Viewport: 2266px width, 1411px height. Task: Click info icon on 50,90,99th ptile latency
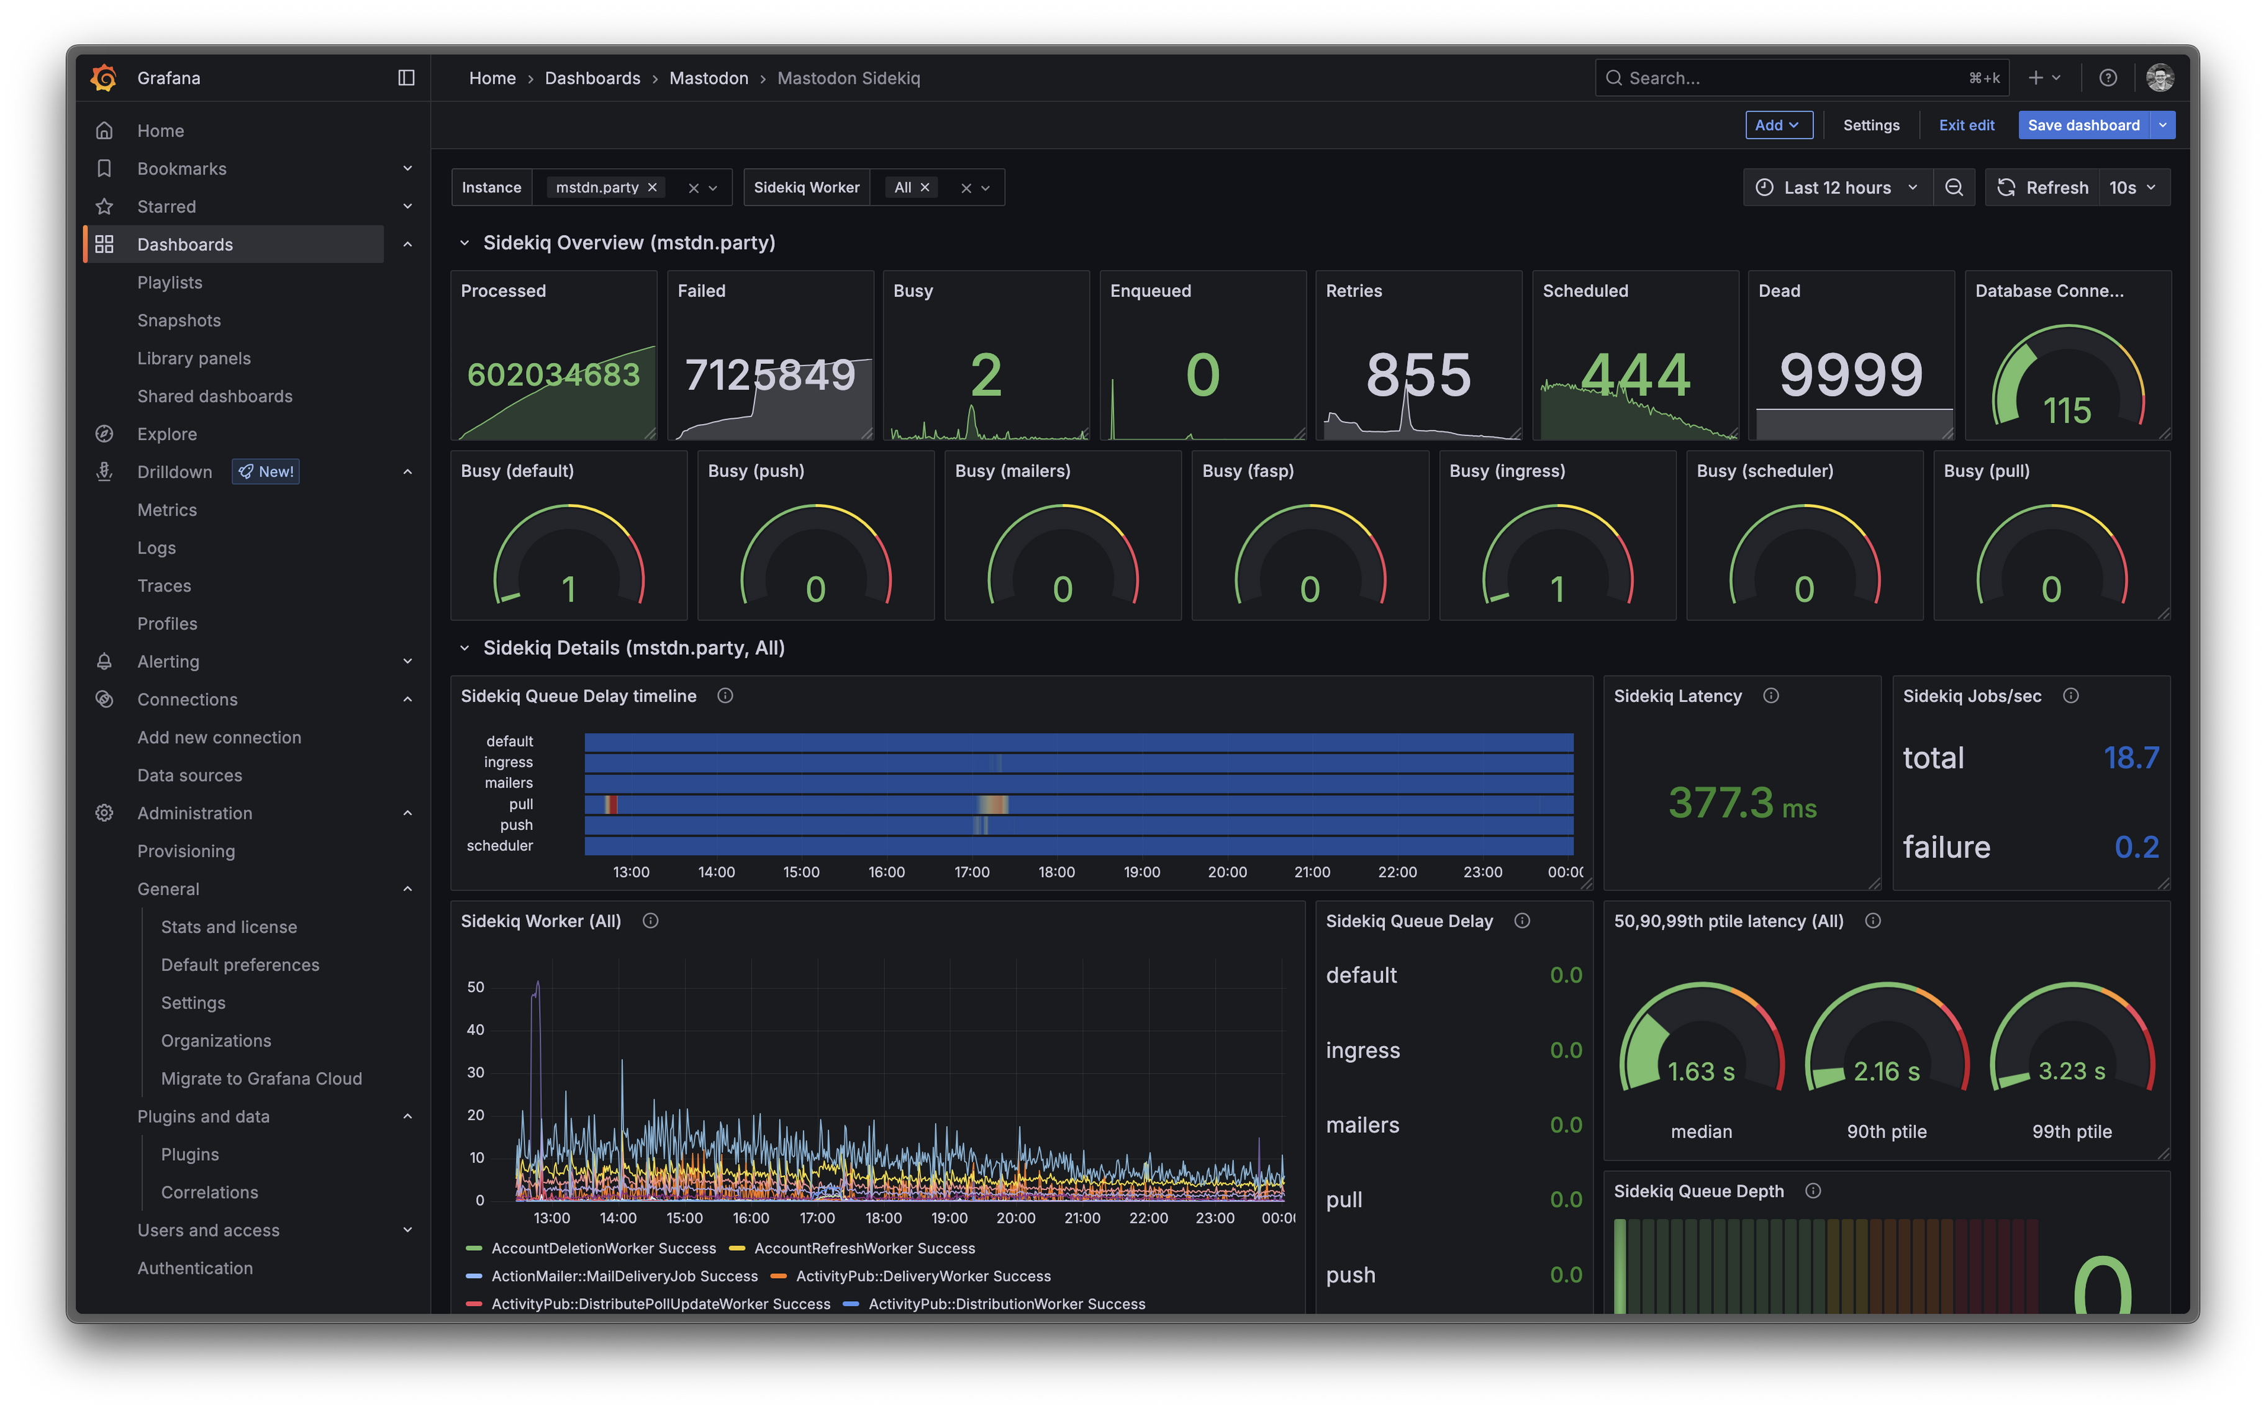pyautogui.click(x=1872, y=920)
